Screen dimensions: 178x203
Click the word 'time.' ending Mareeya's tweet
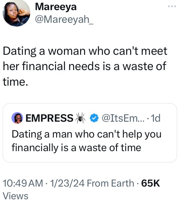[15, 82]
